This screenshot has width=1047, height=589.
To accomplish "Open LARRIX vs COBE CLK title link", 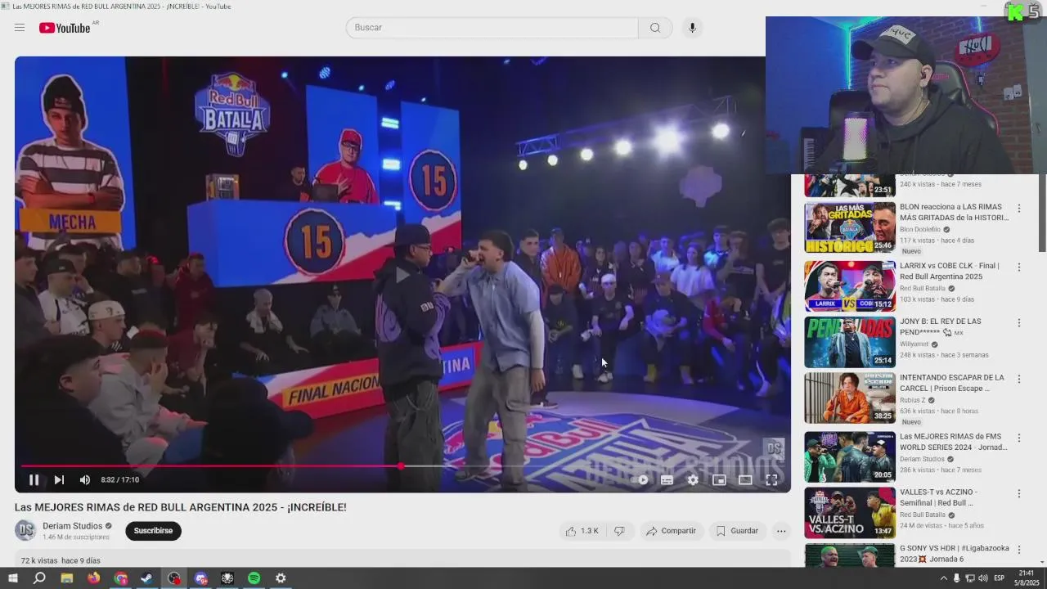I will tap(950, 271).
